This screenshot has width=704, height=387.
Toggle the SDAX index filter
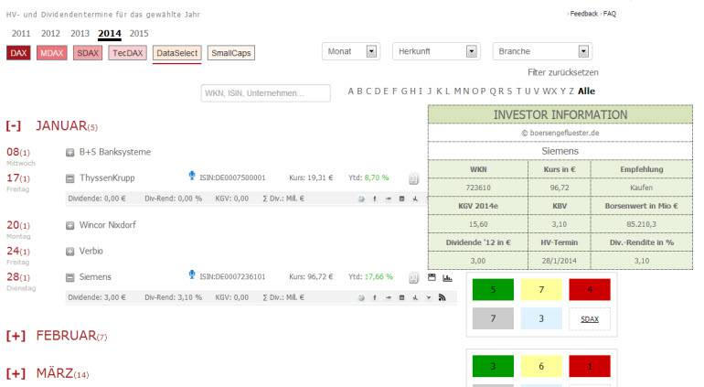pos(88,53)
